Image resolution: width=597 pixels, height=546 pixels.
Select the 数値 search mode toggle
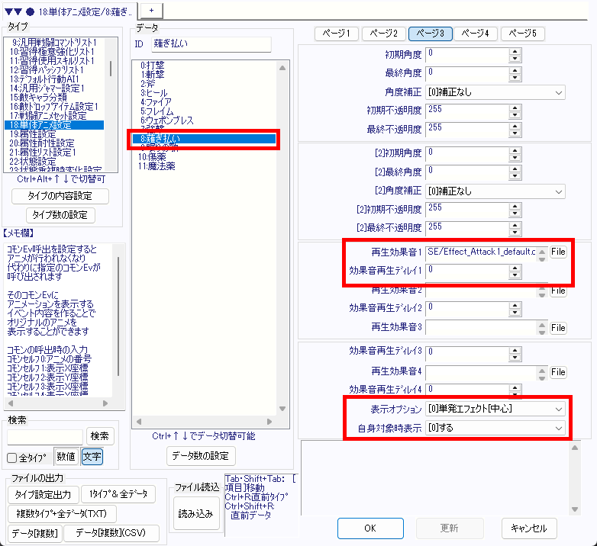click(x=65, y=457)
